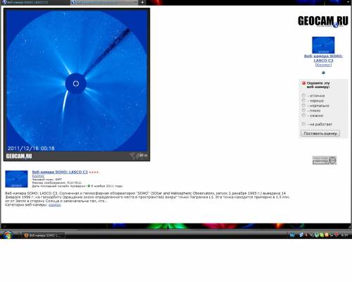The width and height of the screenshot is (352, 282).
Task: Choose the 'не работает' radio option
Action: tap(303, 124)
